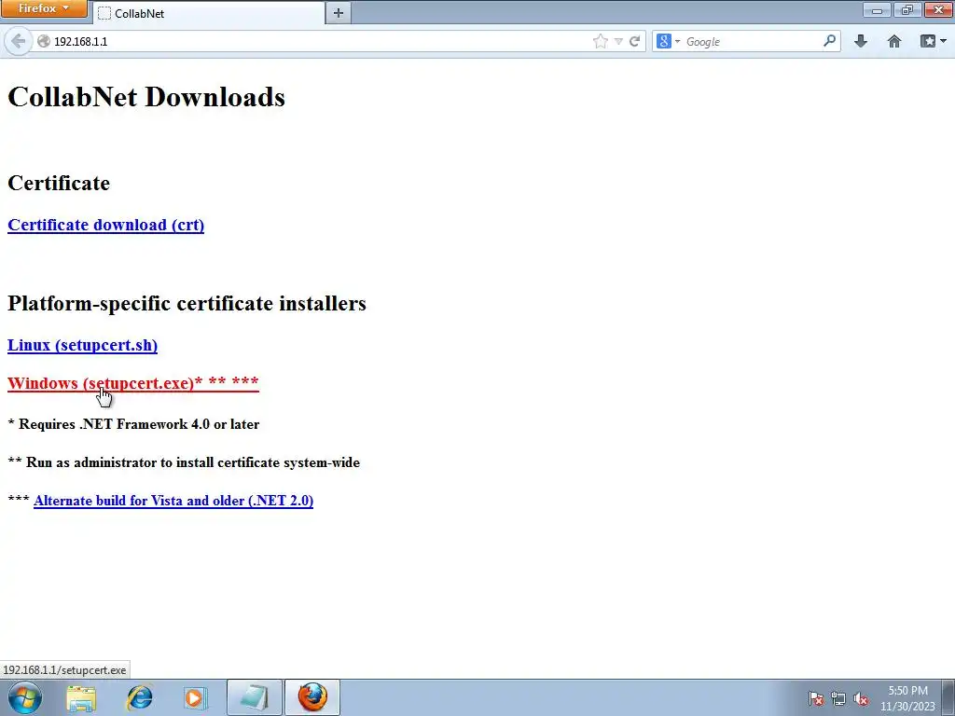Open Alternate build for Vista link
Screen dimensions: 955x716
(173, 501)
